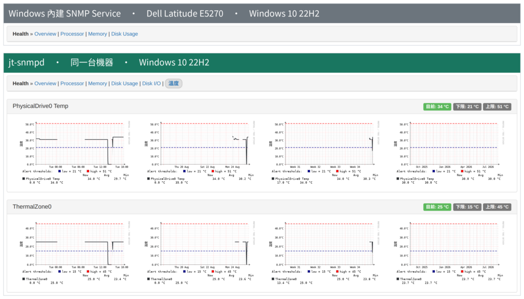
Task: Open ThermalZone0 daily graph with Tue 00:00 axis
Action: tap(75, 253)
